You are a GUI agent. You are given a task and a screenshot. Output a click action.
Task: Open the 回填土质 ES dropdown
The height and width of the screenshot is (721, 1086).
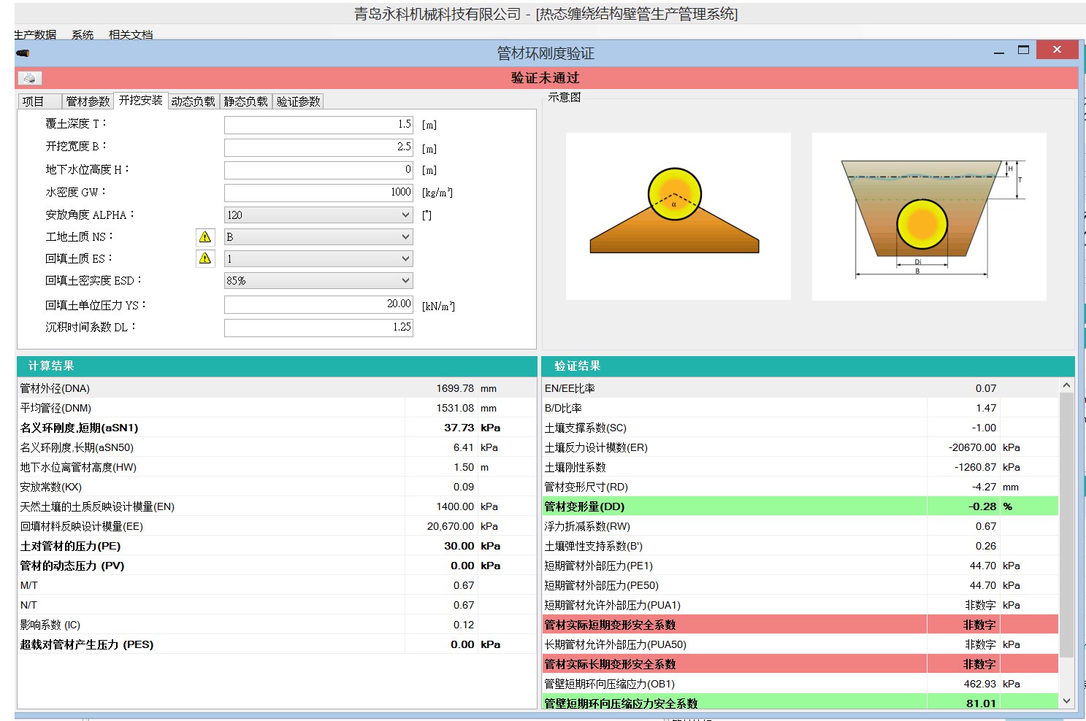click(318, 258)
